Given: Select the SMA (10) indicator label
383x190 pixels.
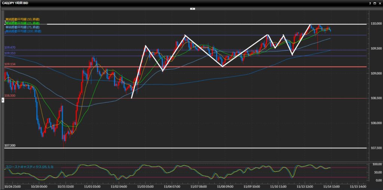Looking at the screenshot, I should tap(22, 19).
